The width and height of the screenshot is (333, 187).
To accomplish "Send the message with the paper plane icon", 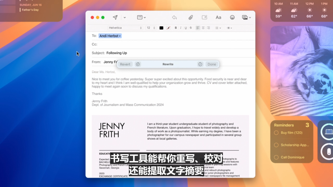I will tap(115, 17).
